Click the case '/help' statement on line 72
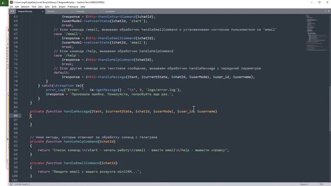The height and width of the screenshot is (186, 331). 67,55
